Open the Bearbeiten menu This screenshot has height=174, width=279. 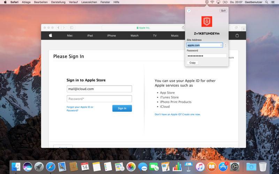[x=41, y=2]
